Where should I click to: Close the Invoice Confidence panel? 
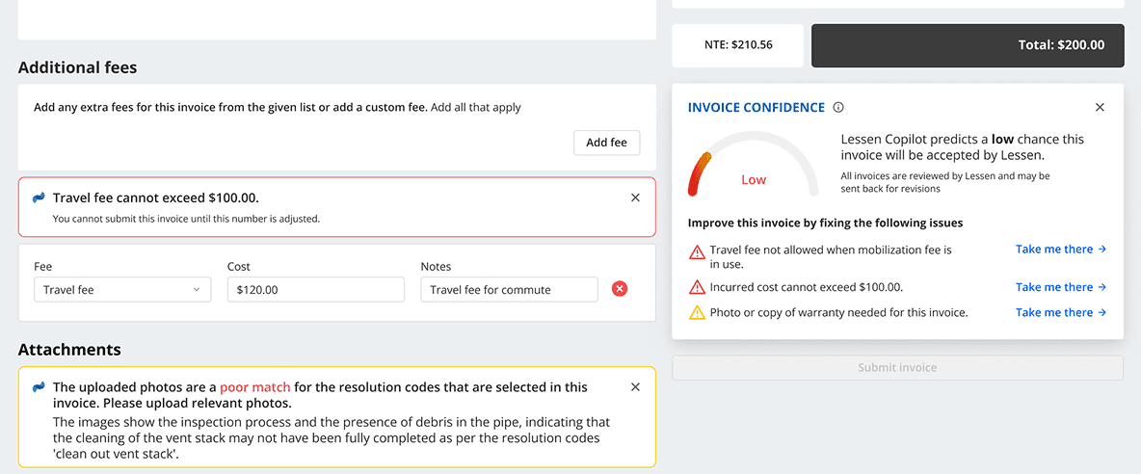[x=1100, y=108]
